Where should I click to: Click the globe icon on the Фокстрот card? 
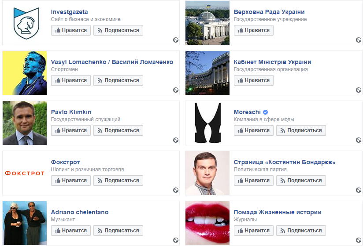coord(176,190)
